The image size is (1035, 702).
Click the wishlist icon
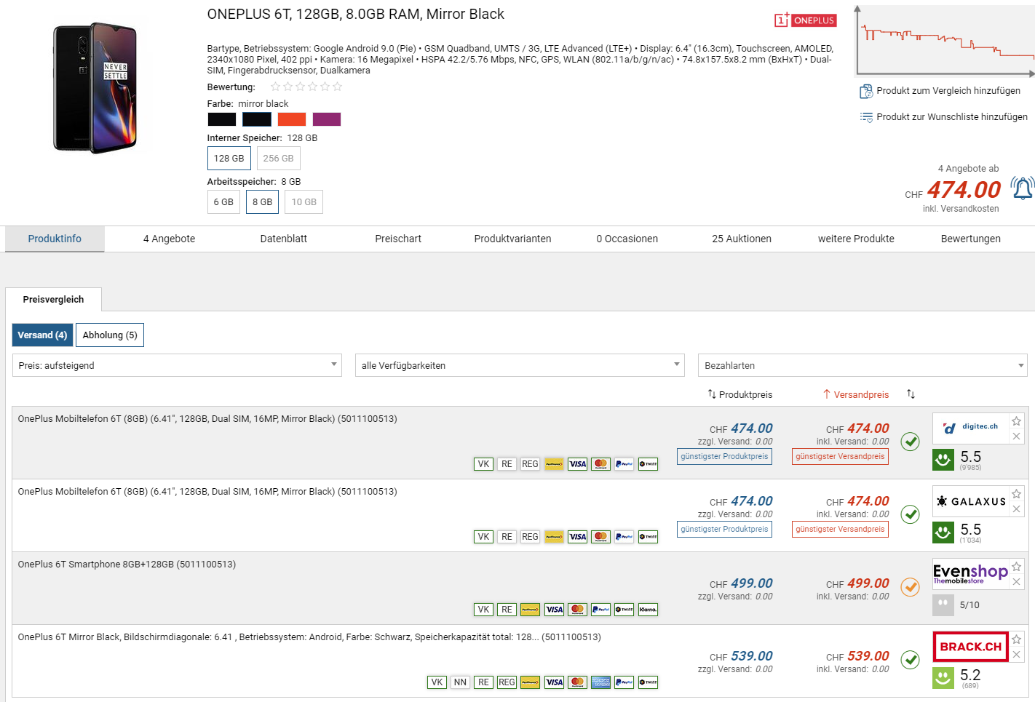tap(866, 117)
